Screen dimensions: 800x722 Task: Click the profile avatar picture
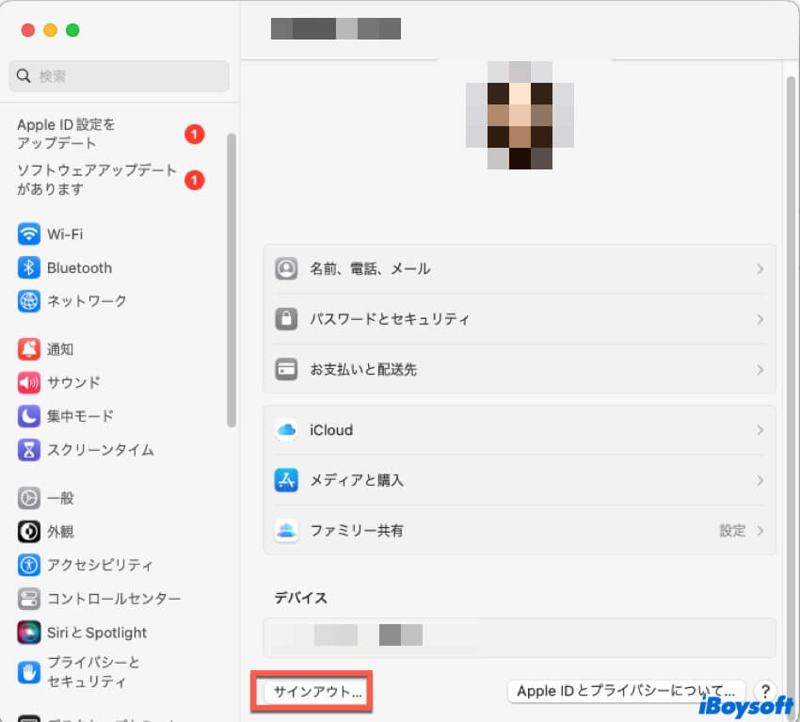[520, 116]
